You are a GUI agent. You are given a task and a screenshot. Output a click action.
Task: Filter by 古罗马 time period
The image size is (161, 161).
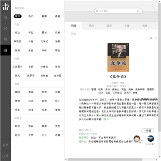(x=31, y=76)
